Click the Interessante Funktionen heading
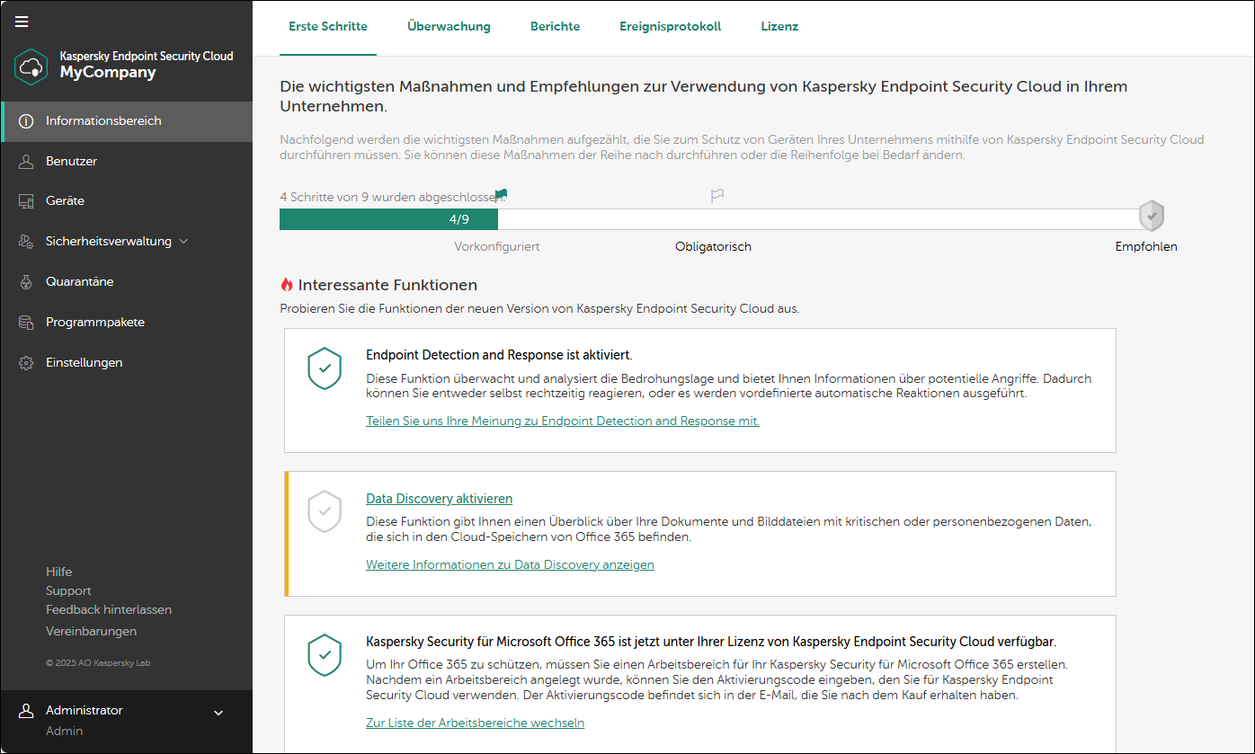The image size is (1255, 754). [387, 285]
